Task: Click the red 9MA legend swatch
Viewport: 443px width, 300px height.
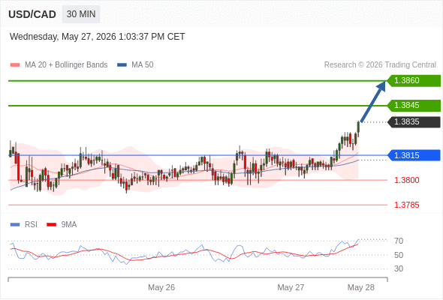Action: point(51,225)
